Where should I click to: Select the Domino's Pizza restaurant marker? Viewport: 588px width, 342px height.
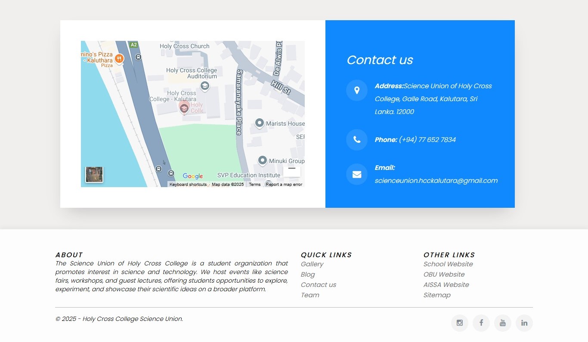[x=119, y=58]
